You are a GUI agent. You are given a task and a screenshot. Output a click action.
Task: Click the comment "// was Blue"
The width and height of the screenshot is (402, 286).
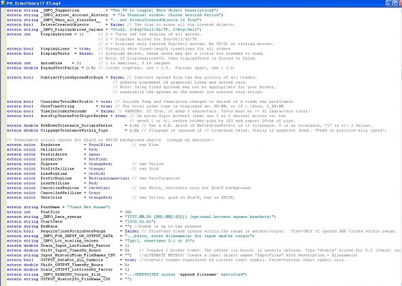click(x=145, y=145)
